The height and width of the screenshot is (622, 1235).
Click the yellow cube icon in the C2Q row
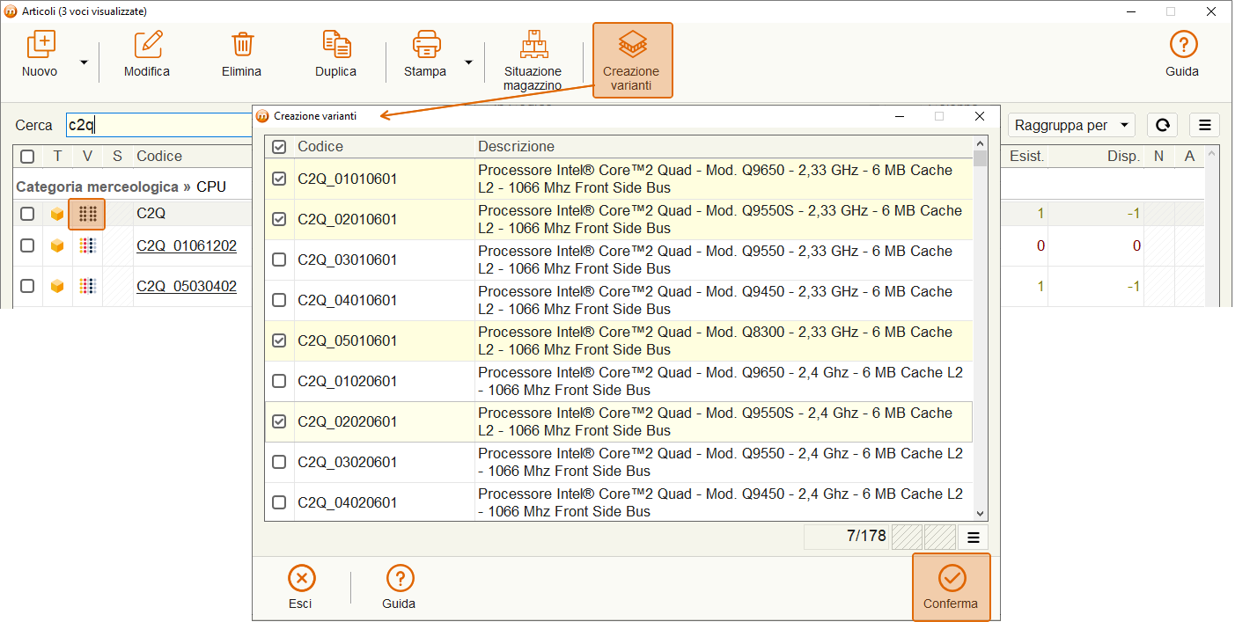tap(57, 214)
